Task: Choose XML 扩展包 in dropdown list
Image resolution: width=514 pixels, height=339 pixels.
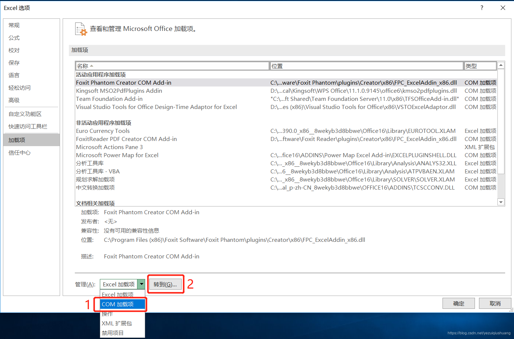Action: (122, 323)
